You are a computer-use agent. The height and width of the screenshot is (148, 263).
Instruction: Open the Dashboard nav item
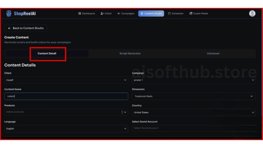[87, 14]
